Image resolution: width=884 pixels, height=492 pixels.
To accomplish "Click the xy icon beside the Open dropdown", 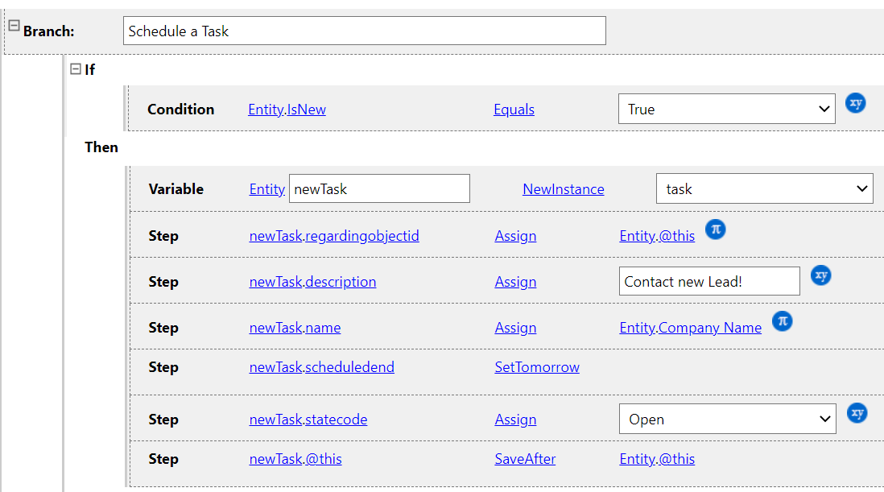I will [857, 413].
